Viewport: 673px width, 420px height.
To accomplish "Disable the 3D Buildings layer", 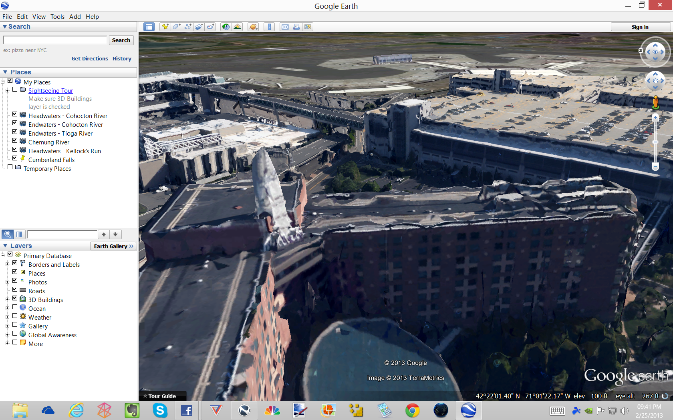I will pyautogui.click(x=15, y=298).
